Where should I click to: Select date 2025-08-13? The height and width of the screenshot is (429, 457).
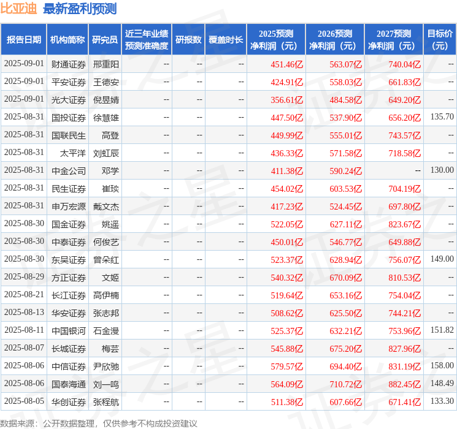click(24, 312)
